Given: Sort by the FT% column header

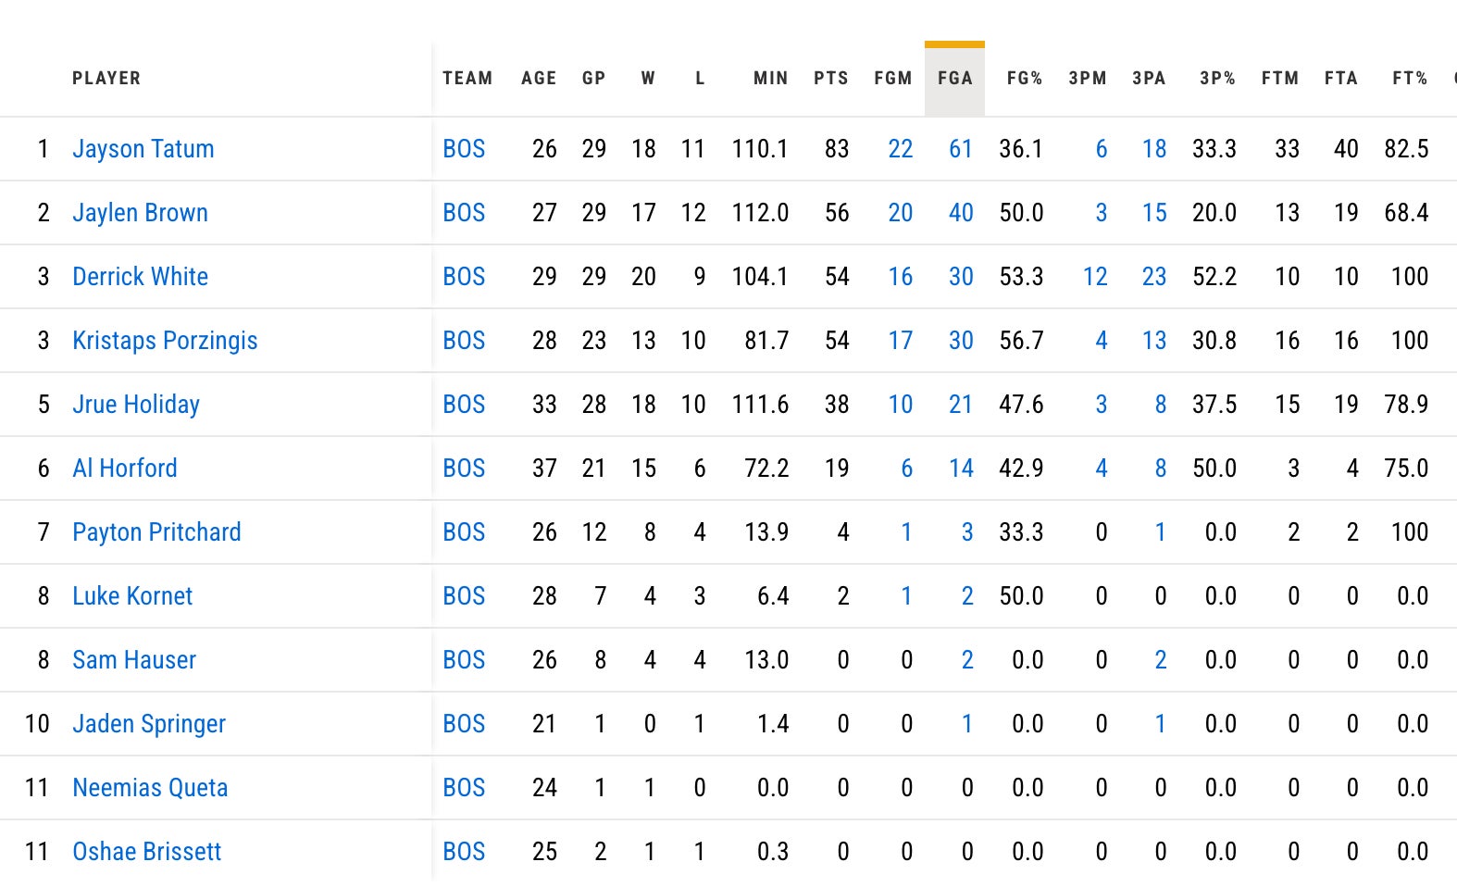Looking at the screenshot, I should 1409,79.
